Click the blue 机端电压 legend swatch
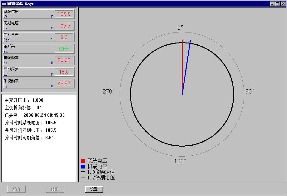This screenshot has width=287, height=196. pos(83,166)
